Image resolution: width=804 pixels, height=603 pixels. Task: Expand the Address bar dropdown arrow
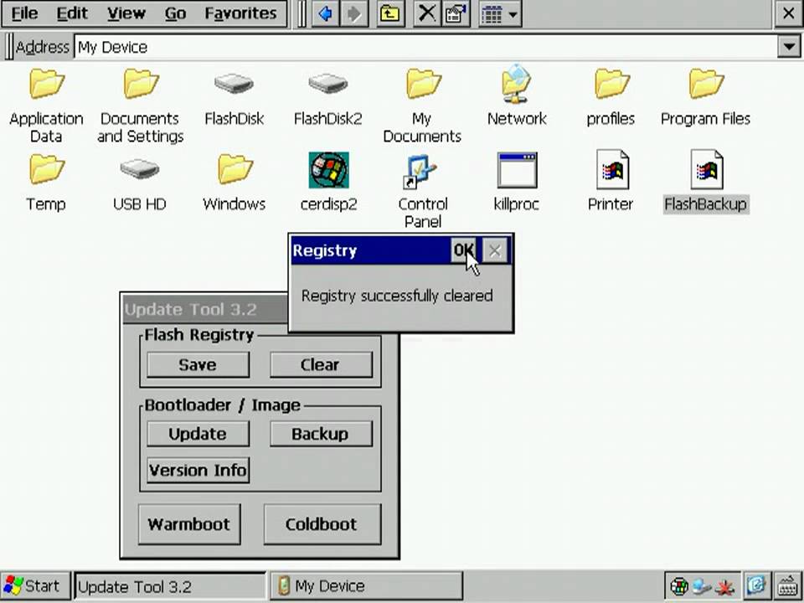(x=789, y=47)
